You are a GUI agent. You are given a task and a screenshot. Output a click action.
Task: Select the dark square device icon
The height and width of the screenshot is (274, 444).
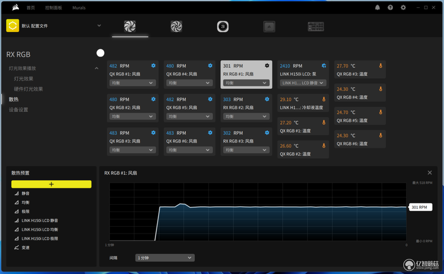click(x=269, y=27)
